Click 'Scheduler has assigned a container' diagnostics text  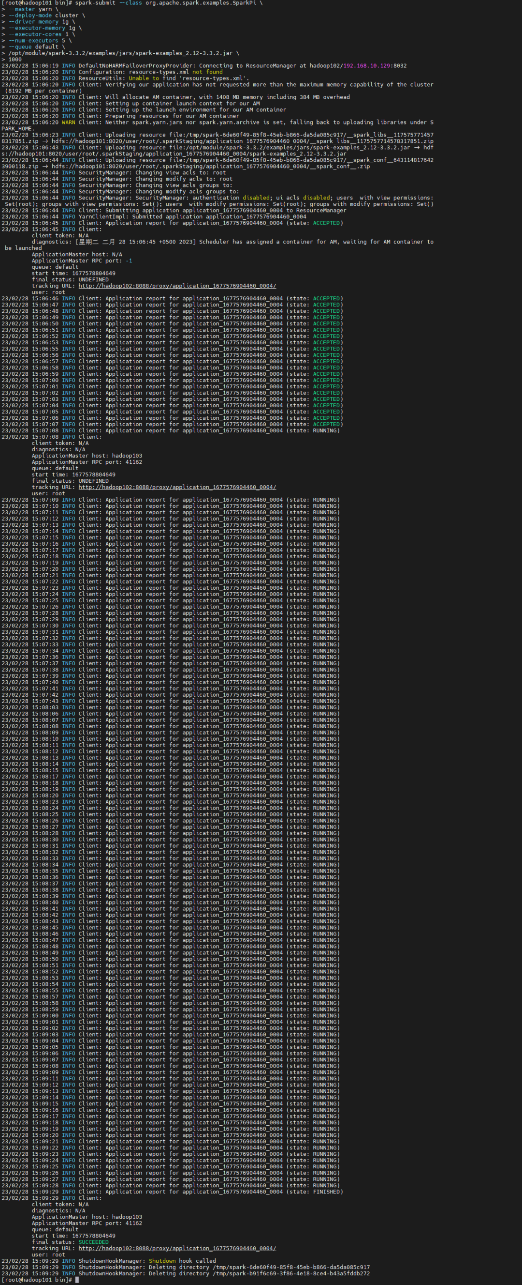257,242
